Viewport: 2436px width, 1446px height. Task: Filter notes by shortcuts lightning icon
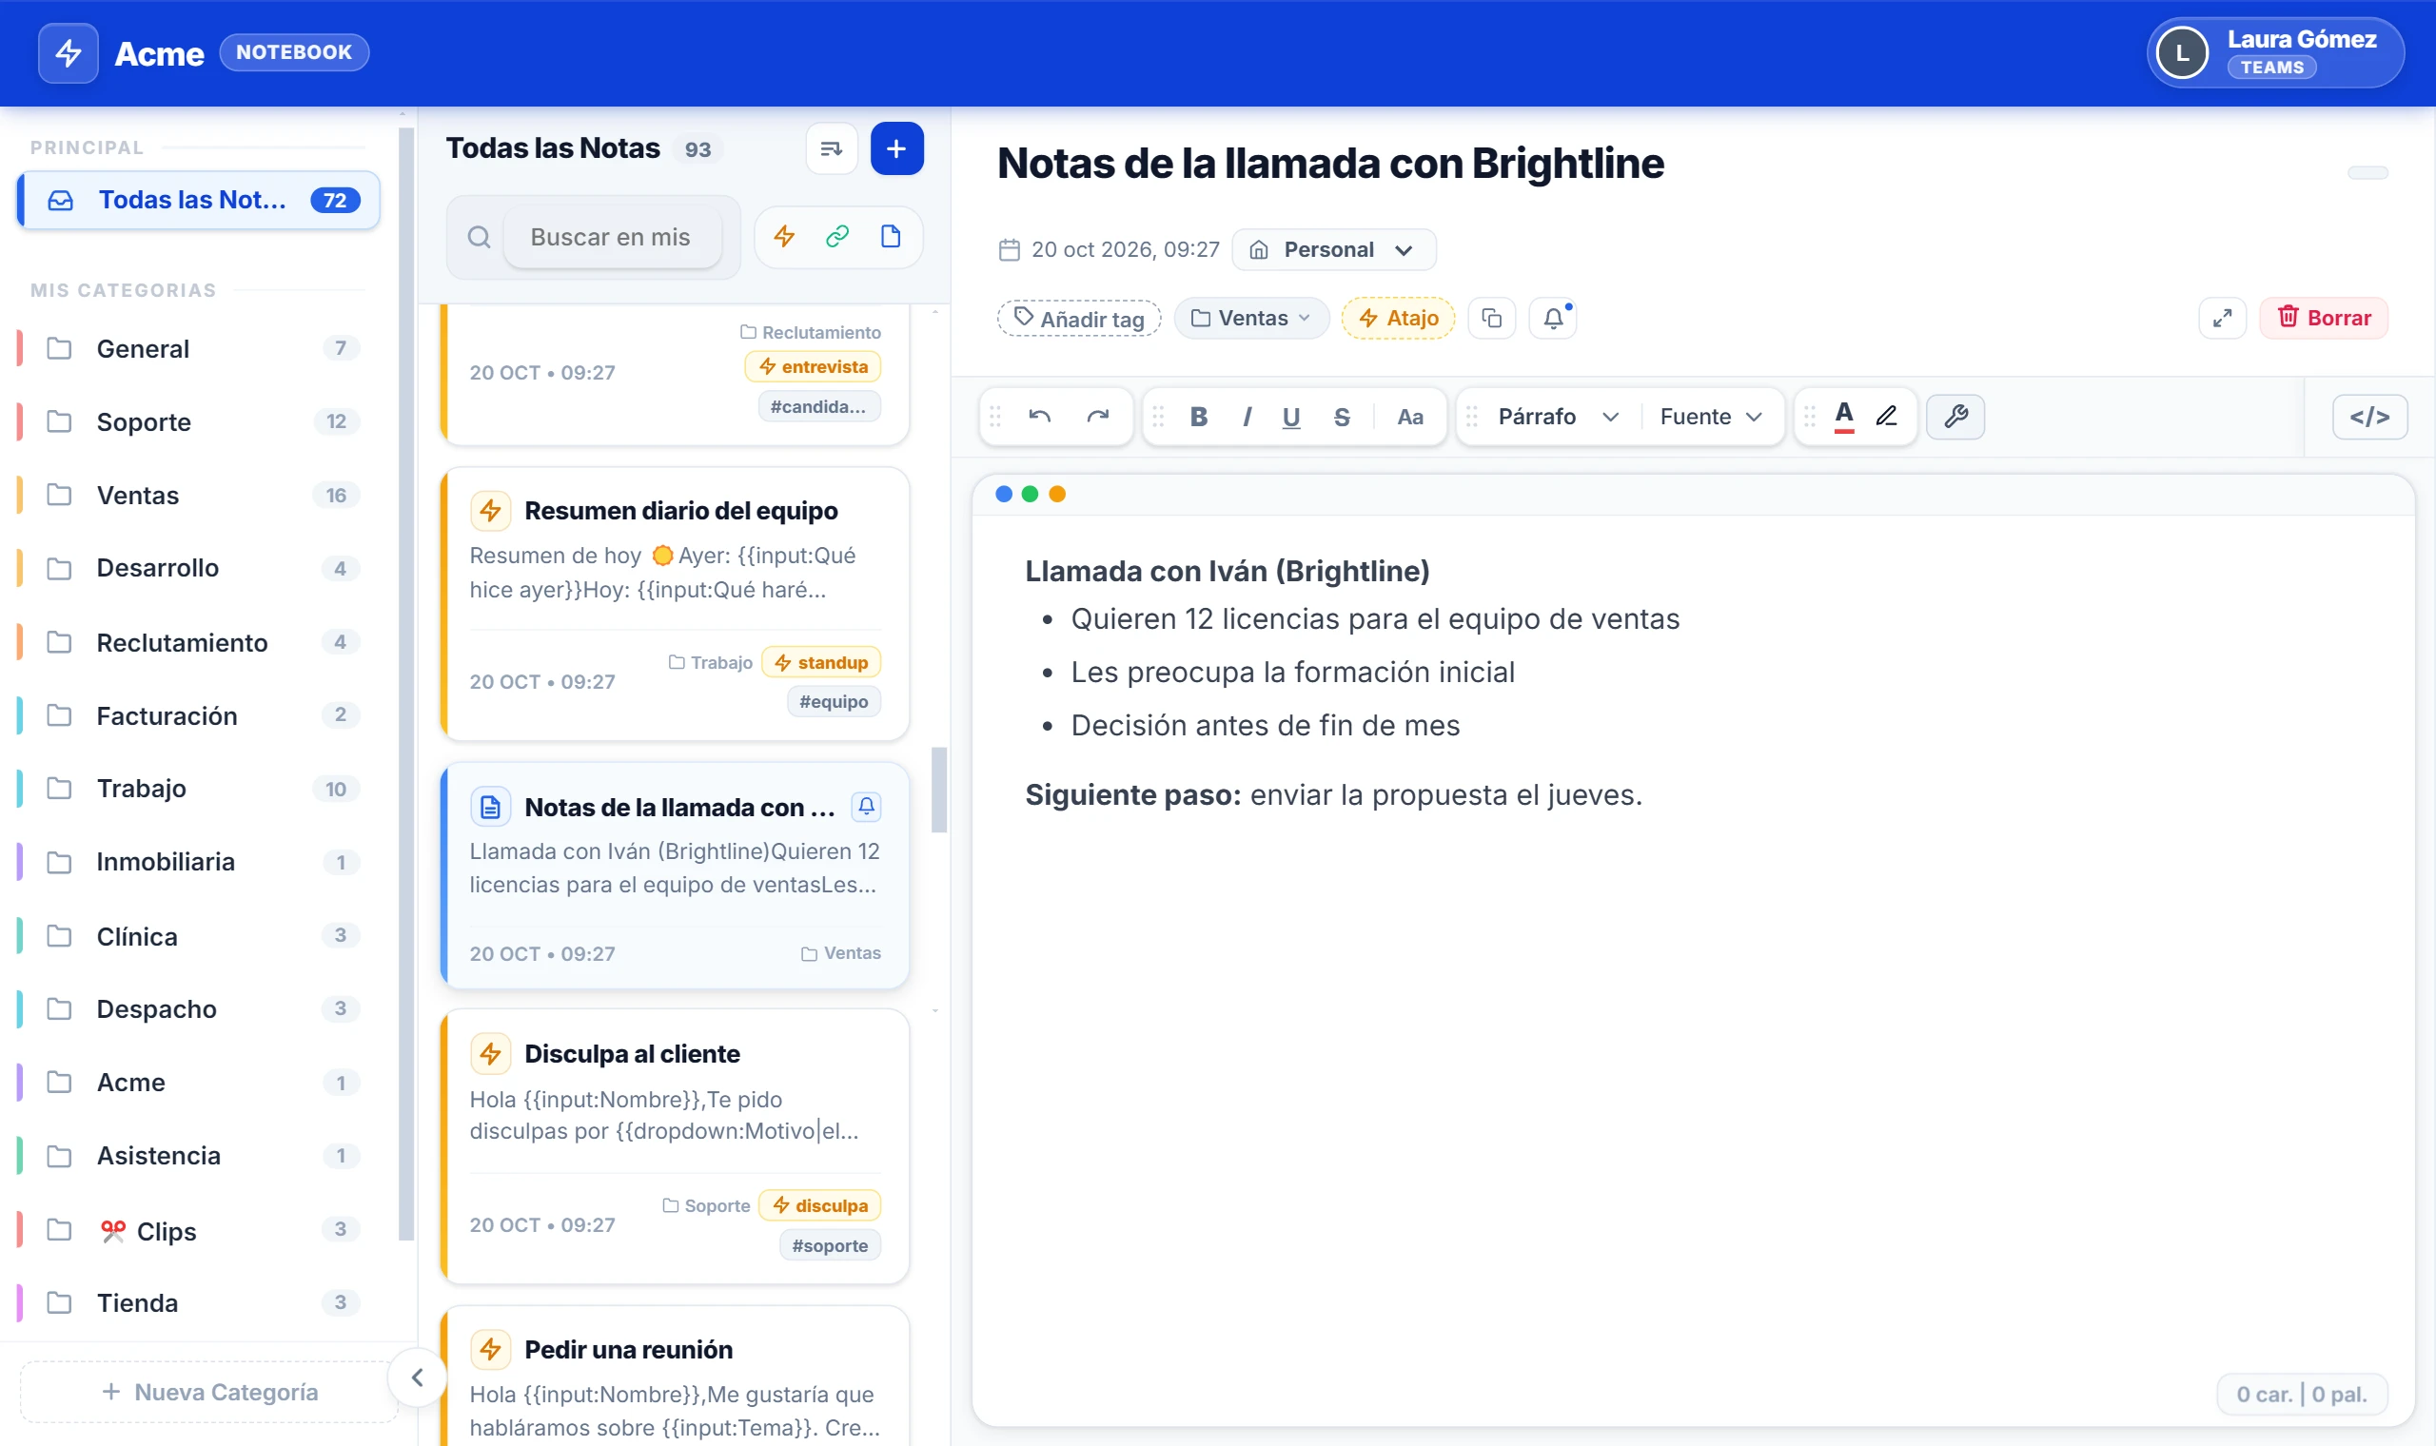point(784,237)
